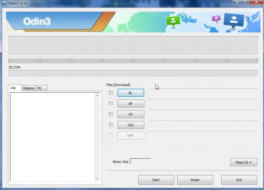Enable the CP checkbox
Screen dimensions: 264x190
point(111,114)
